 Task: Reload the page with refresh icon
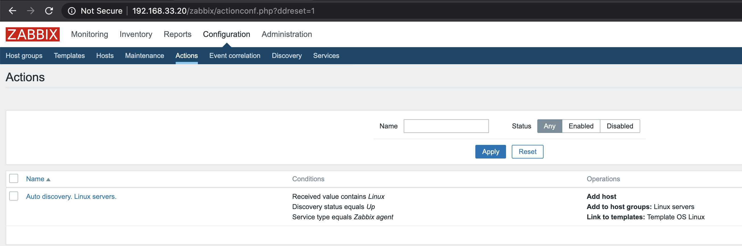coord(49,11)
